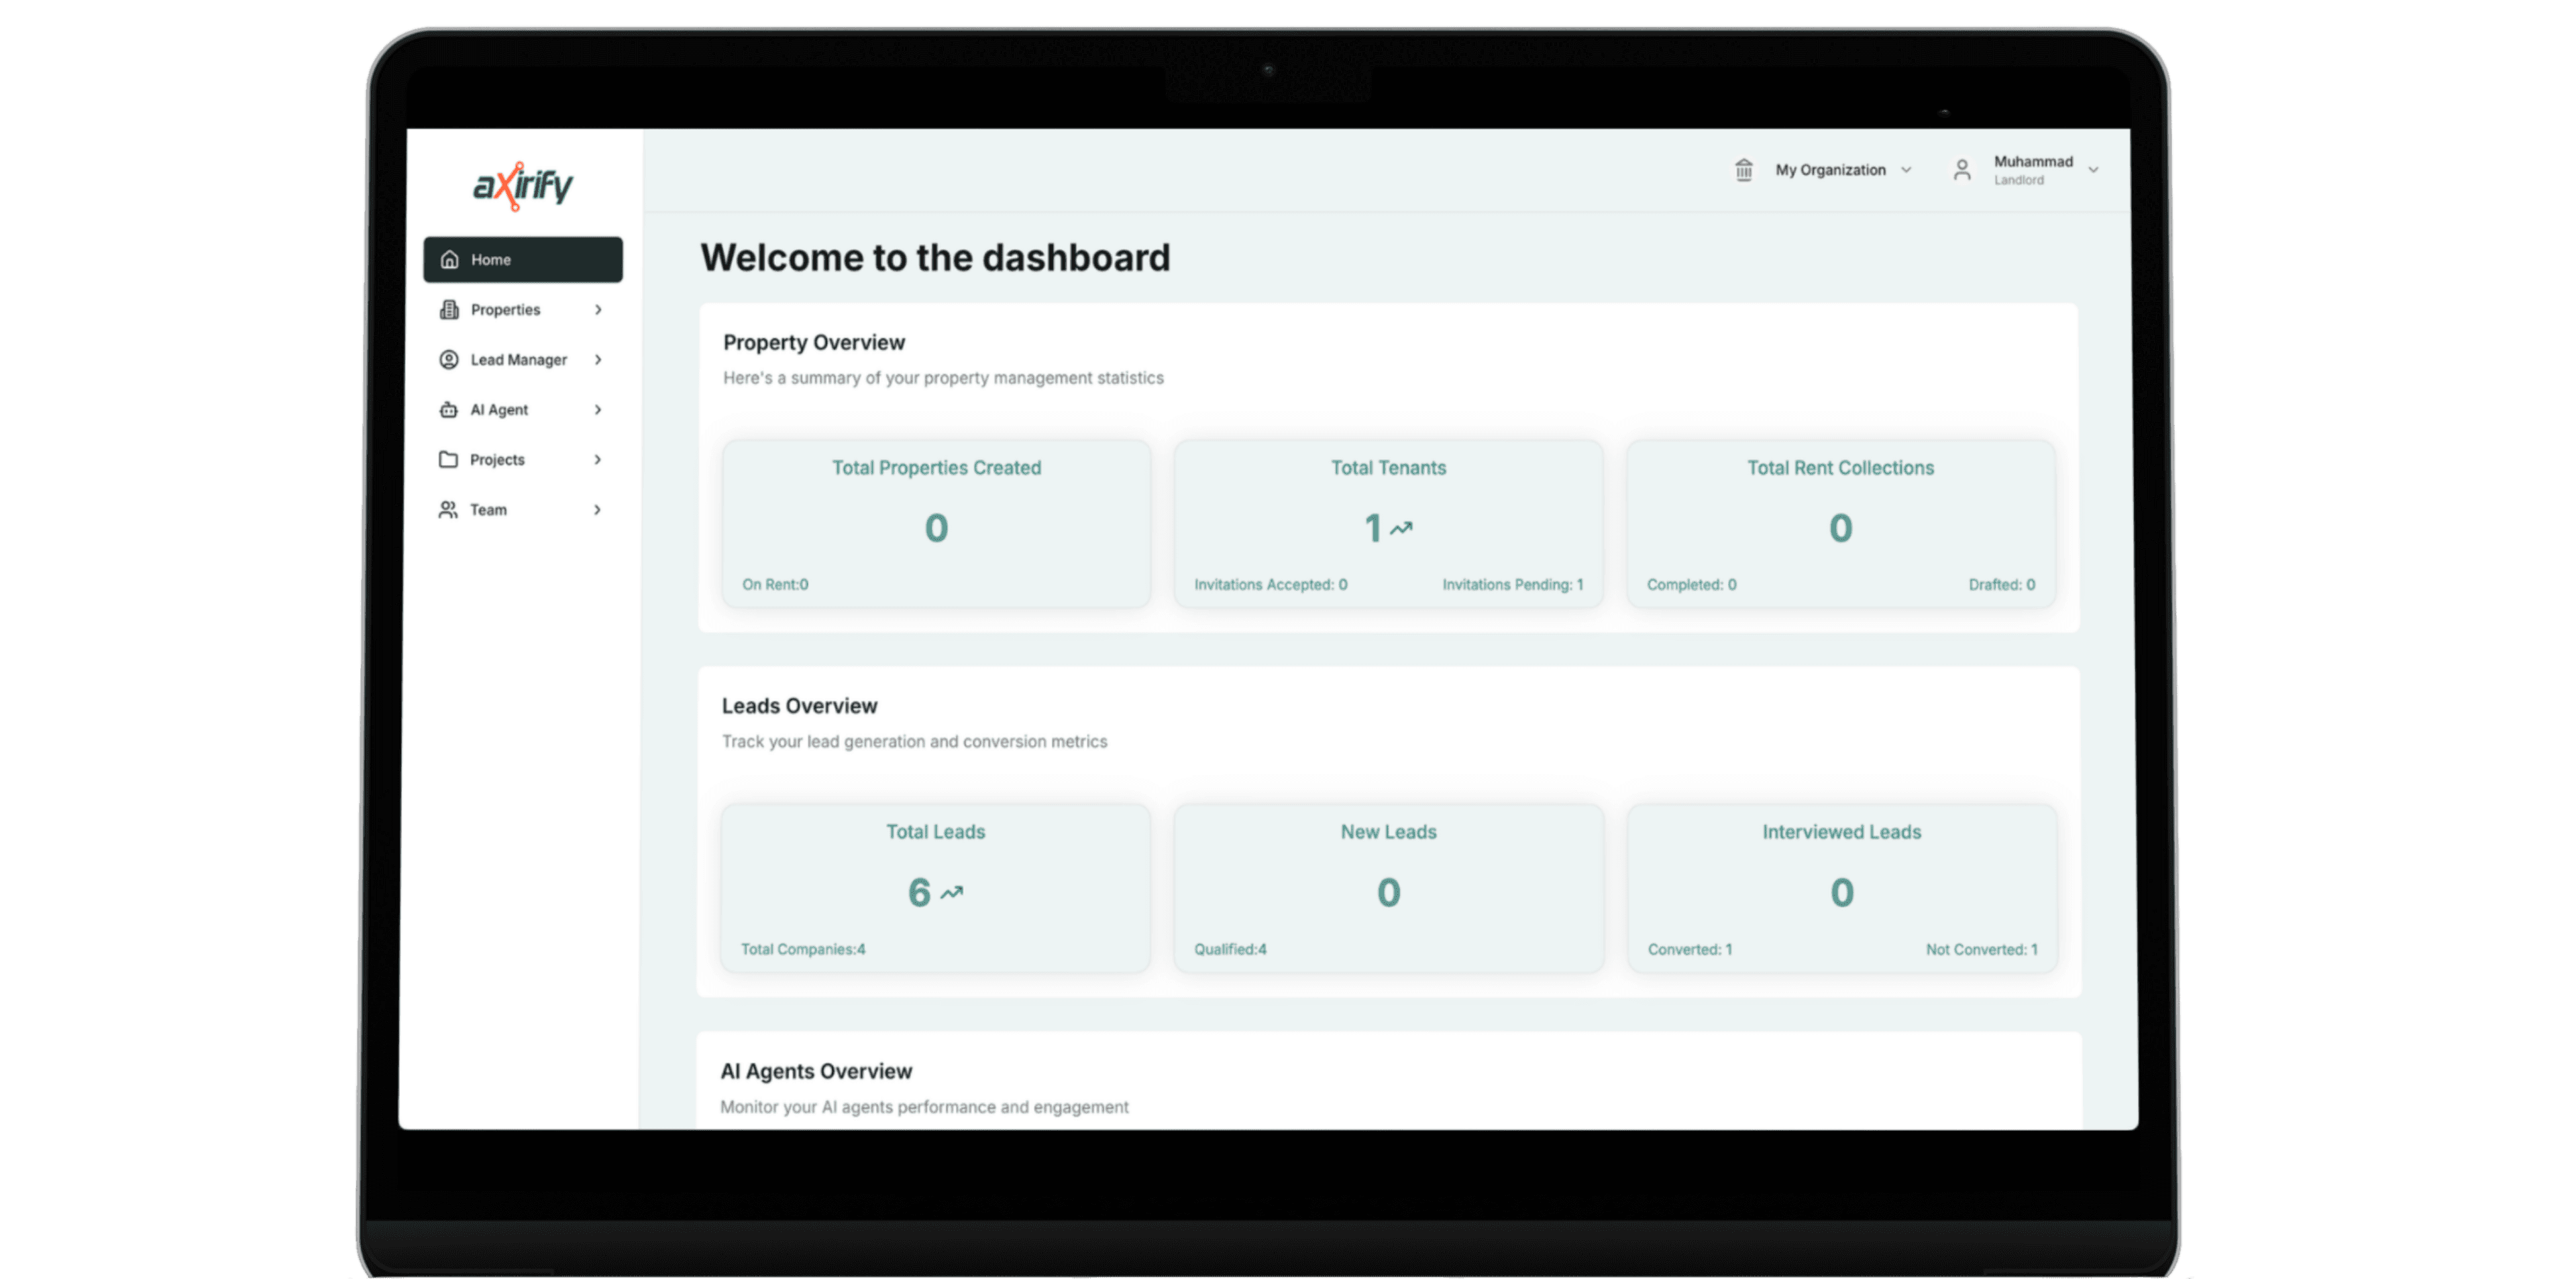Click the Total Rent Collections card
The image size is (2576, 1279).
(x=1840, y=524)
